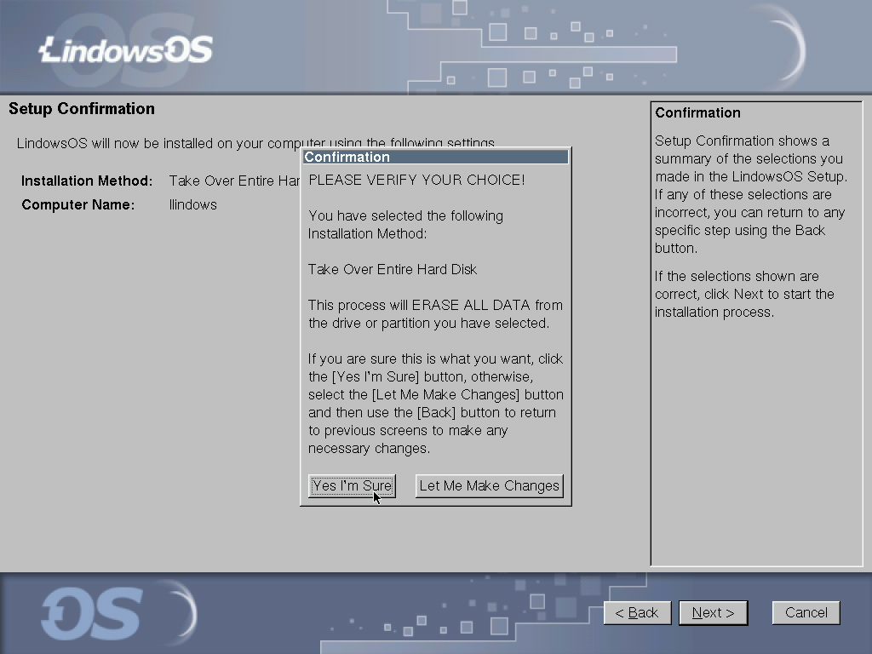Click the help text about clicking Next
872x654 pixels.
pyautogui.click(x=744, y=294)
